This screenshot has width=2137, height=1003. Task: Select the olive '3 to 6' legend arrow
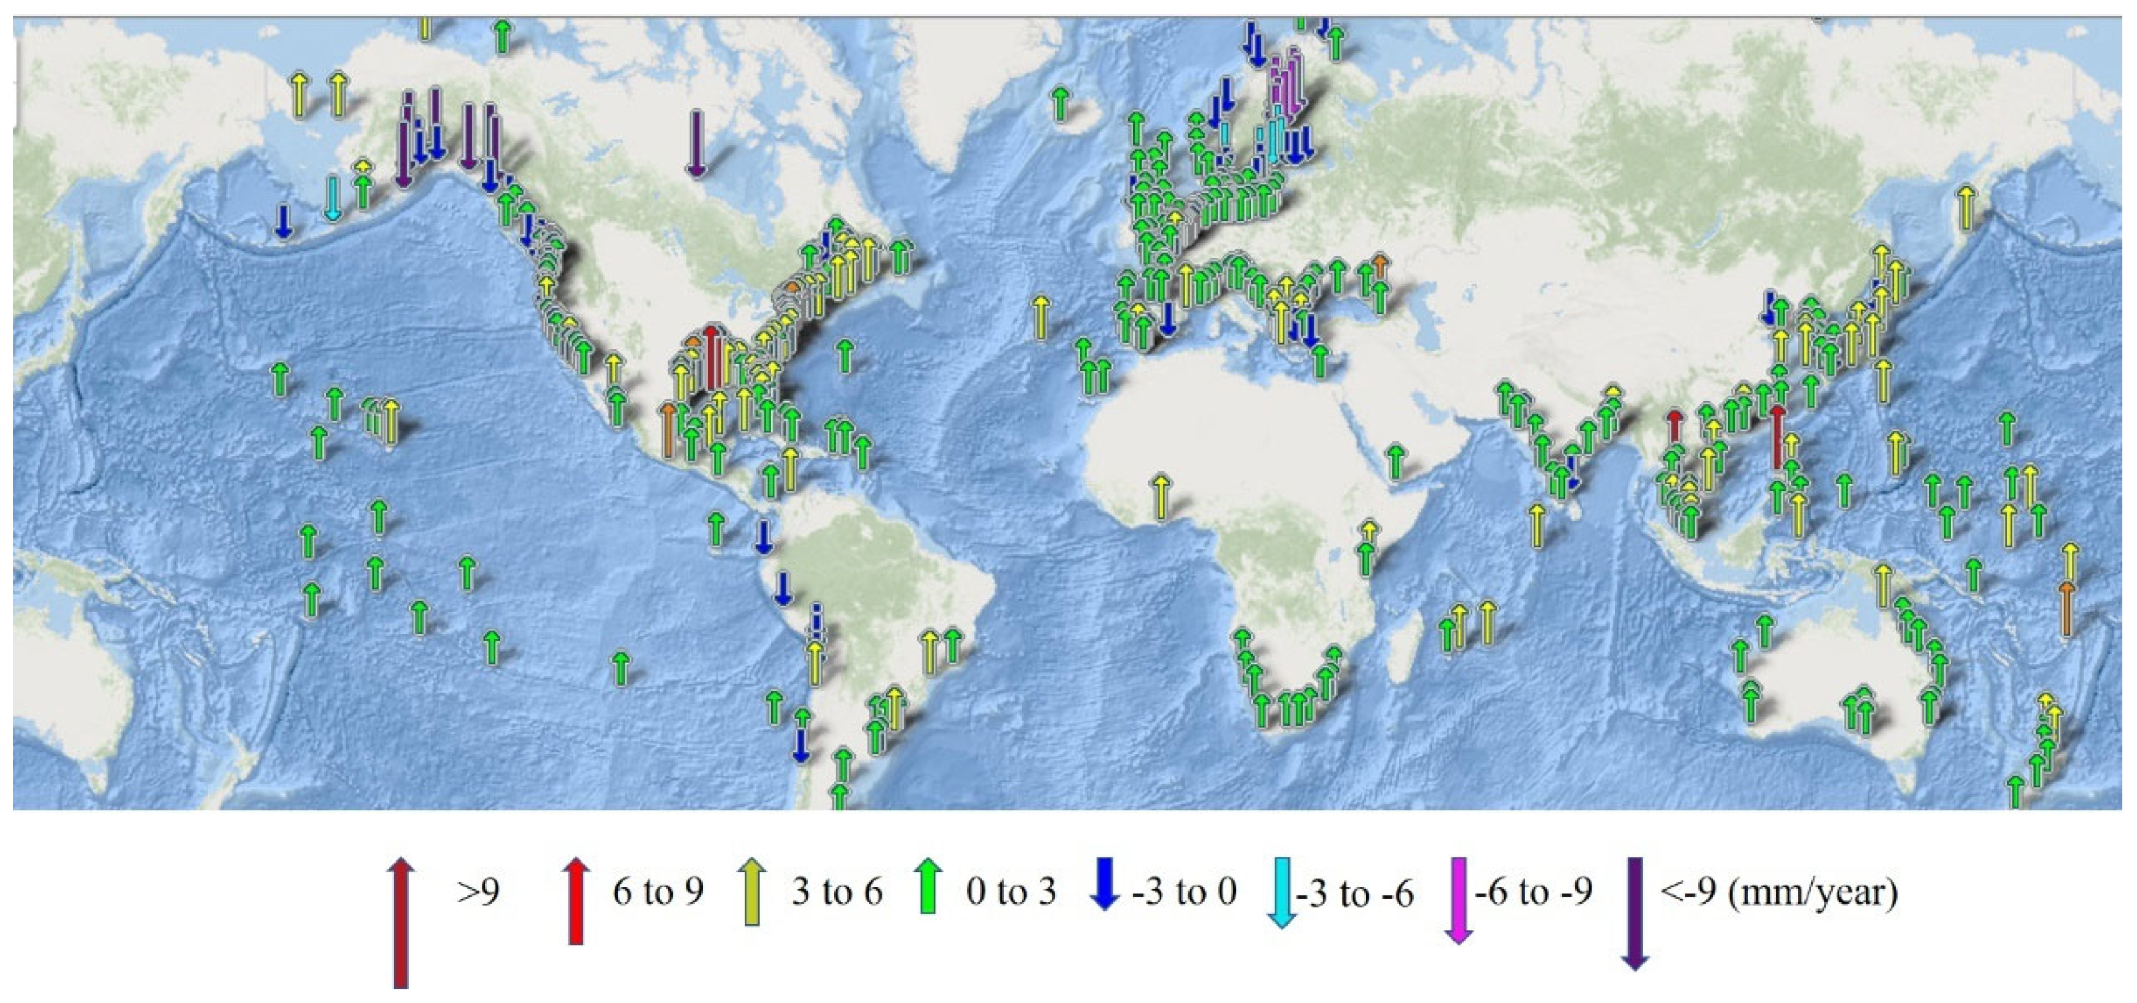coord(751,893)
